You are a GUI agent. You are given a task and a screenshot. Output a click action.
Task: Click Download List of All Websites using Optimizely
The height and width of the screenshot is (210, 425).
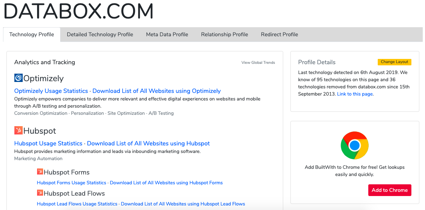coord(157,91)
